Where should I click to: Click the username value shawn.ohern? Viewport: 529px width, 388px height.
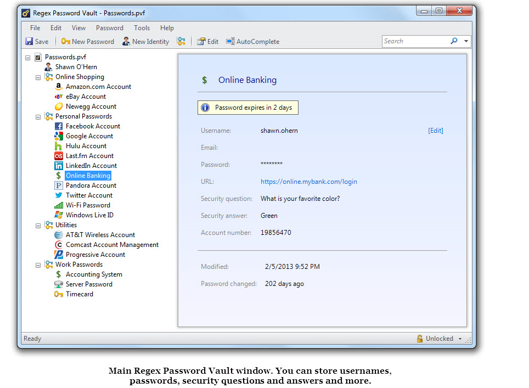pyautogui.click(x=279, y=131)
